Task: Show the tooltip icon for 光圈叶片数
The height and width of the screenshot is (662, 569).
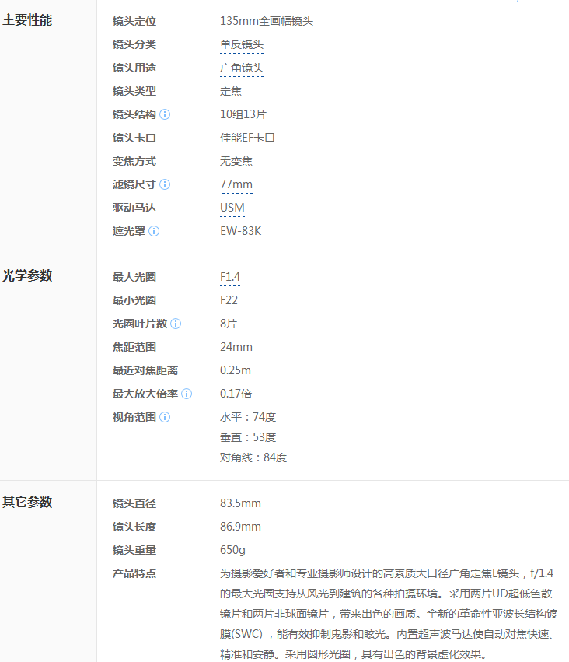Action: coord(176,324)
